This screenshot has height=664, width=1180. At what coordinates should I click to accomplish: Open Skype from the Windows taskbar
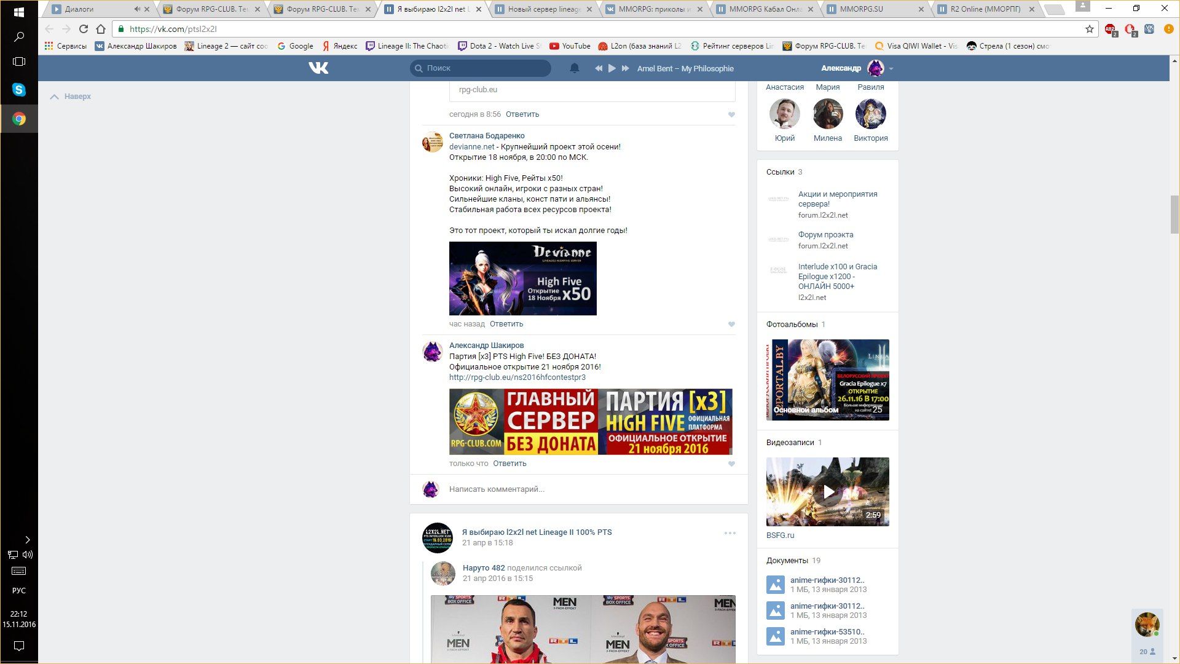click(19, 90)
